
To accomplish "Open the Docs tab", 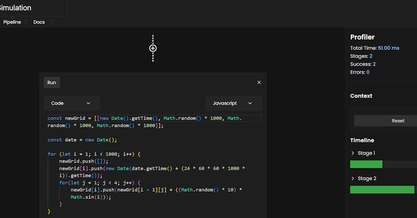I will [39, 22].
